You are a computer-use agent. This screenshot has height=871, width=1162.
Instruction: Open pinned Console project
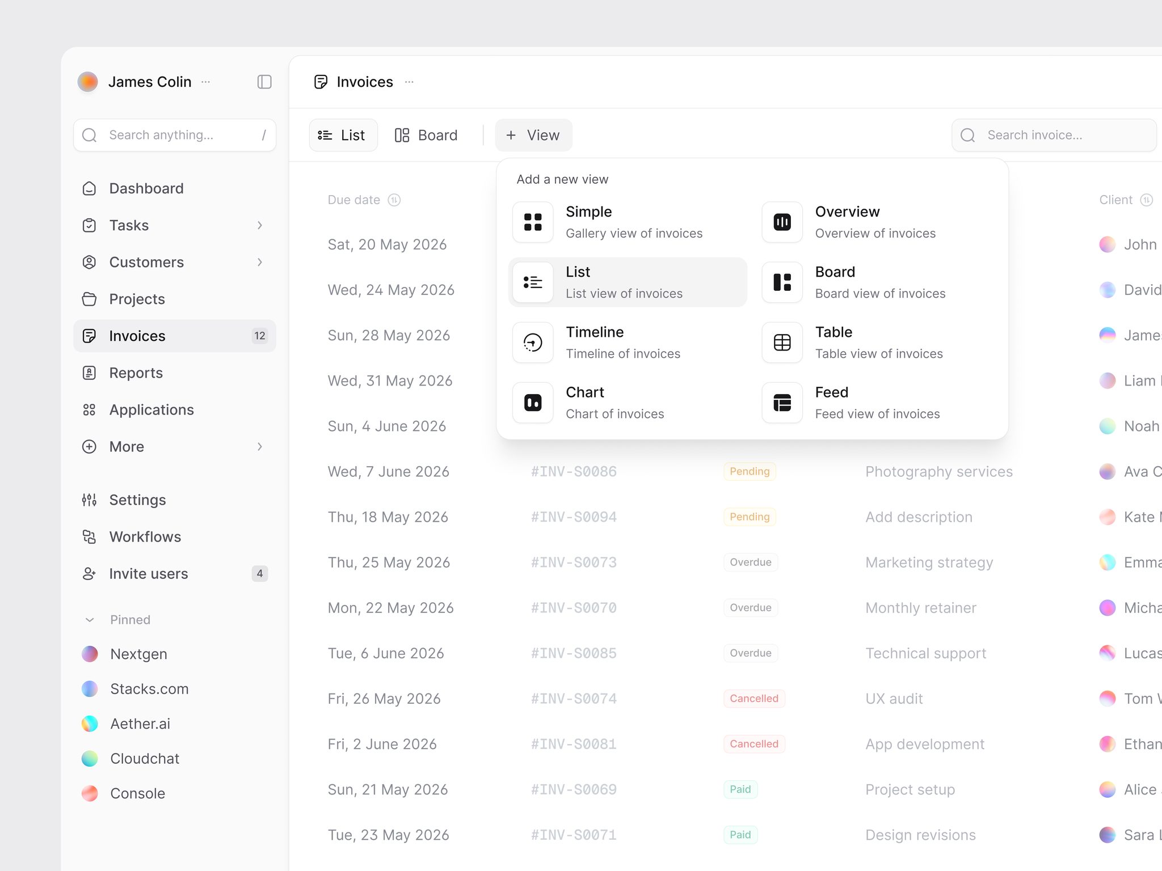tap(123, 793)
